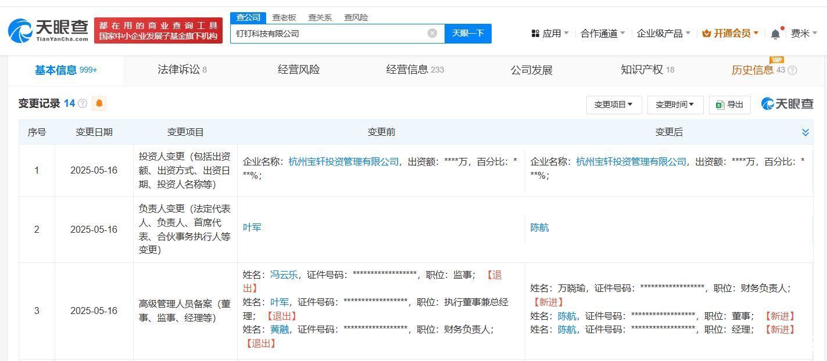This screenshot has height=361, width=827.
Task: Open the 黄融 person link
Action: [279, 329]
